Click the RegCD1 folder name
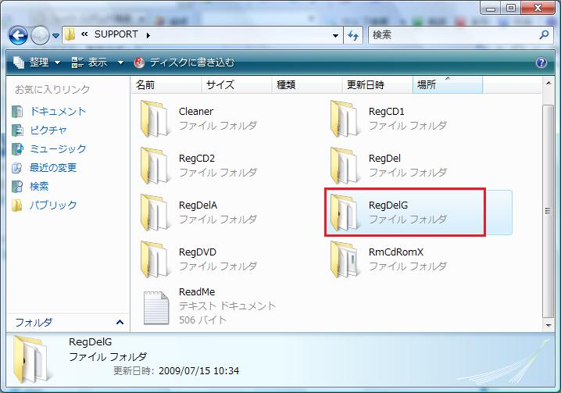Viewport: 561px width, 393px height. pos(387,111)
